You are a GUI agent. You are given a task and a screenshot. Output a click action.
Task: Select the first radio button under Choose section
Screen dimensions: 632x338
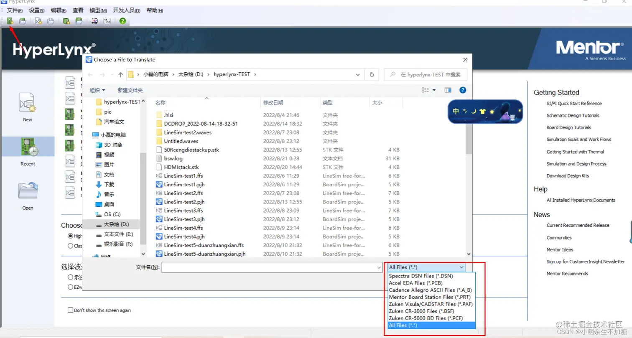(70, 236)
